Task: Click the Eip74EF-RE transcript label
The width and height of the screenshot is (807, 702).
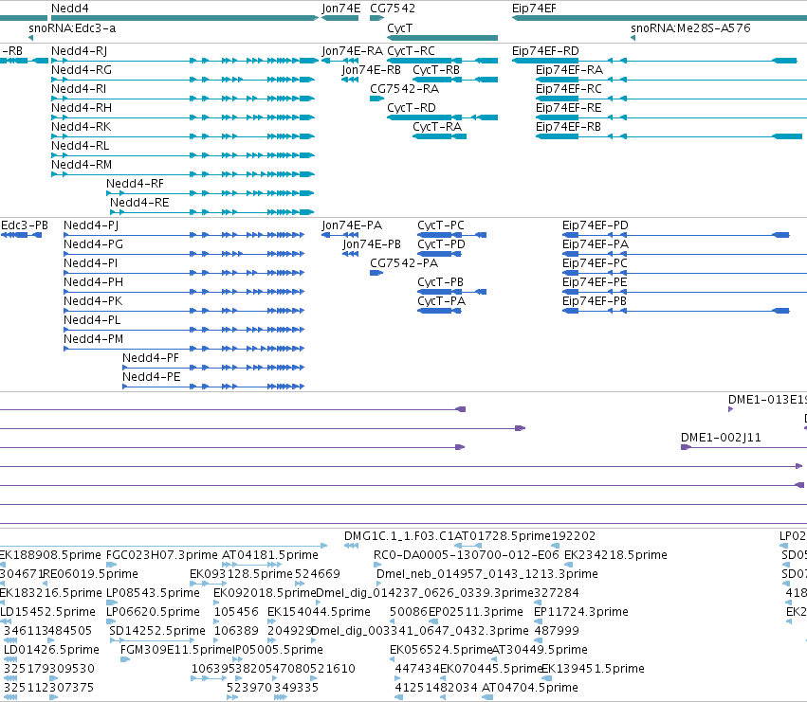Action: click(569, 108)
